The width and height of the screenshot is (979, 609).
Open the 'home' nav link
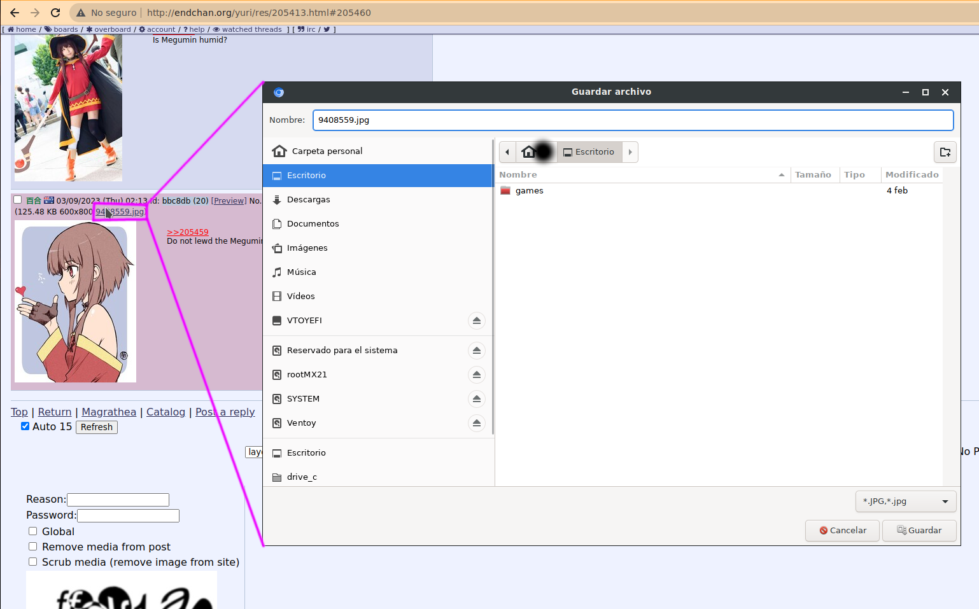(22, 29)
